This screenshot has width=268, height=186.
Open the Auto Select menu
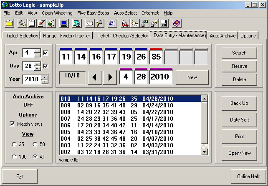point(126,13)
